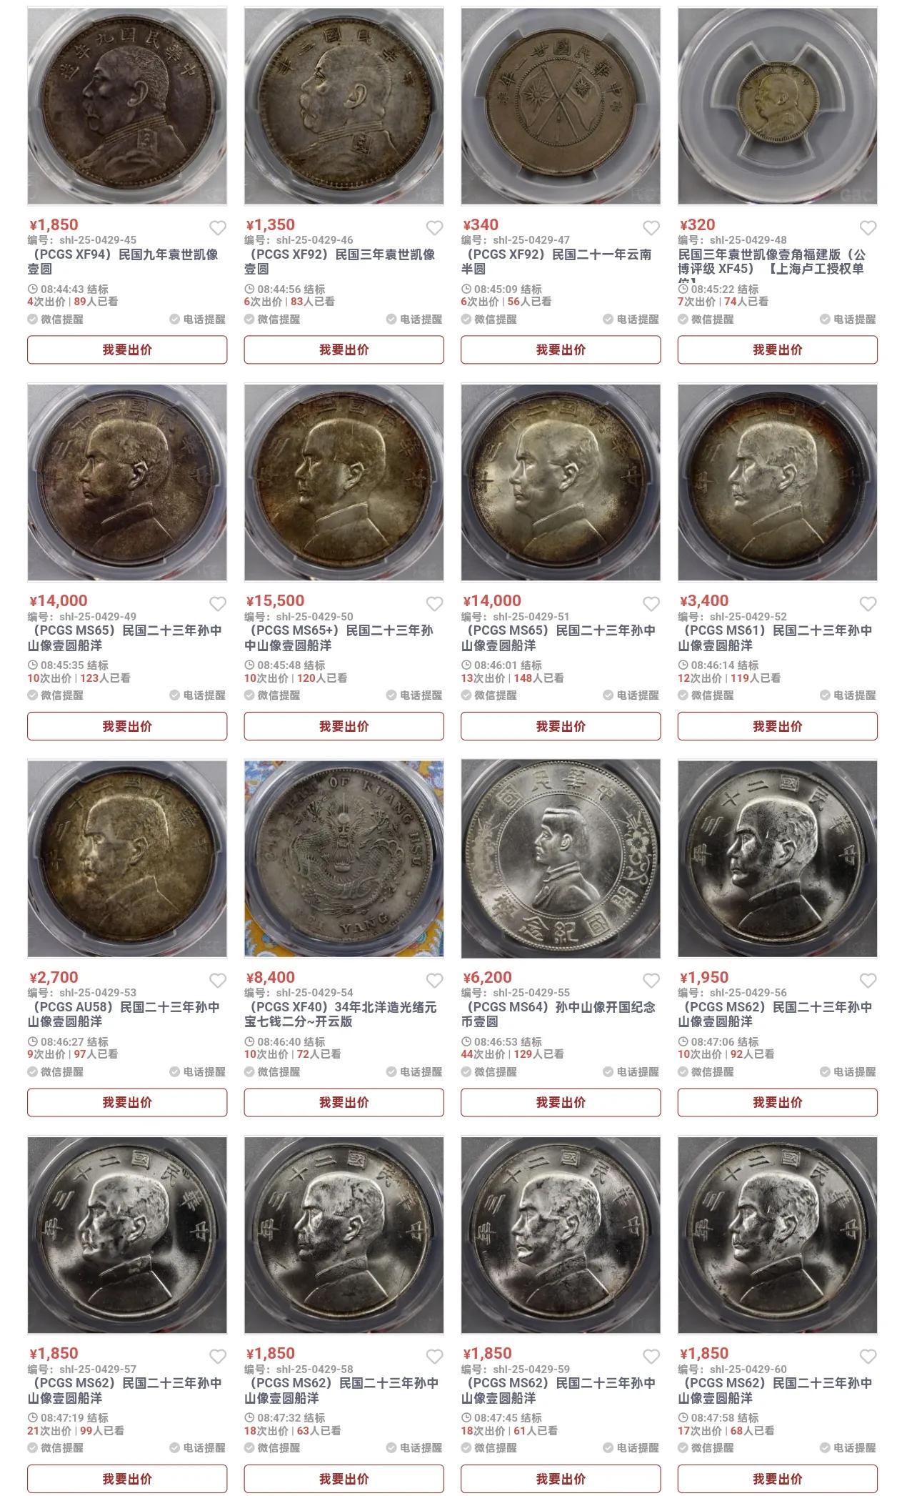Viewport: 902px width, 1496px height.
Task: Enable 电话提醒 for lot shl-25-0429-48
Action: click(848, 319)
